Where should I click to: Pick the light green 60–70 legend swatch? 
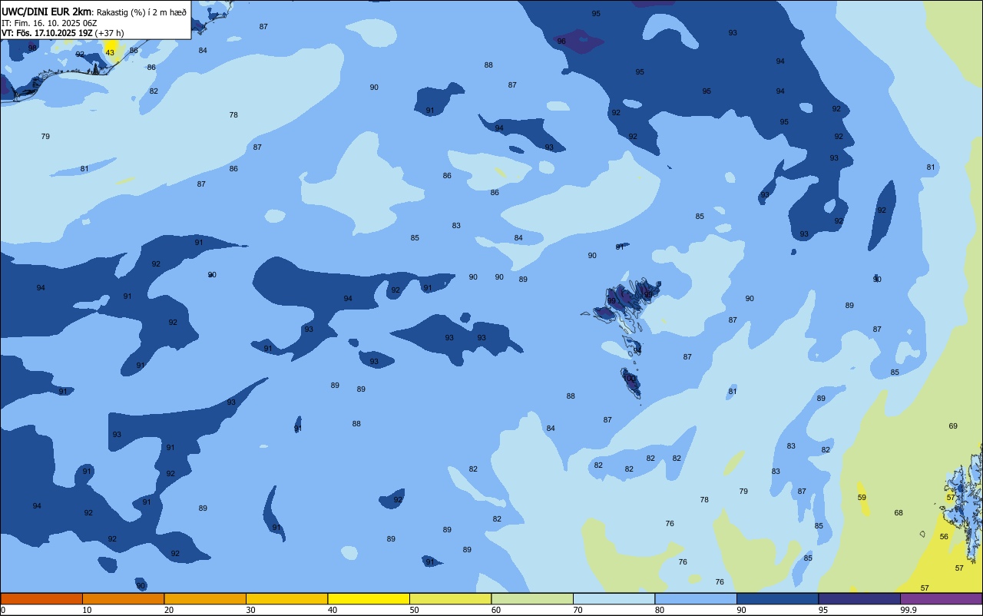[532, 598]
